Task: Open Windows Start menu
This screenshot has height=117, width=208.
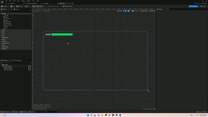Action: point(88,115)
